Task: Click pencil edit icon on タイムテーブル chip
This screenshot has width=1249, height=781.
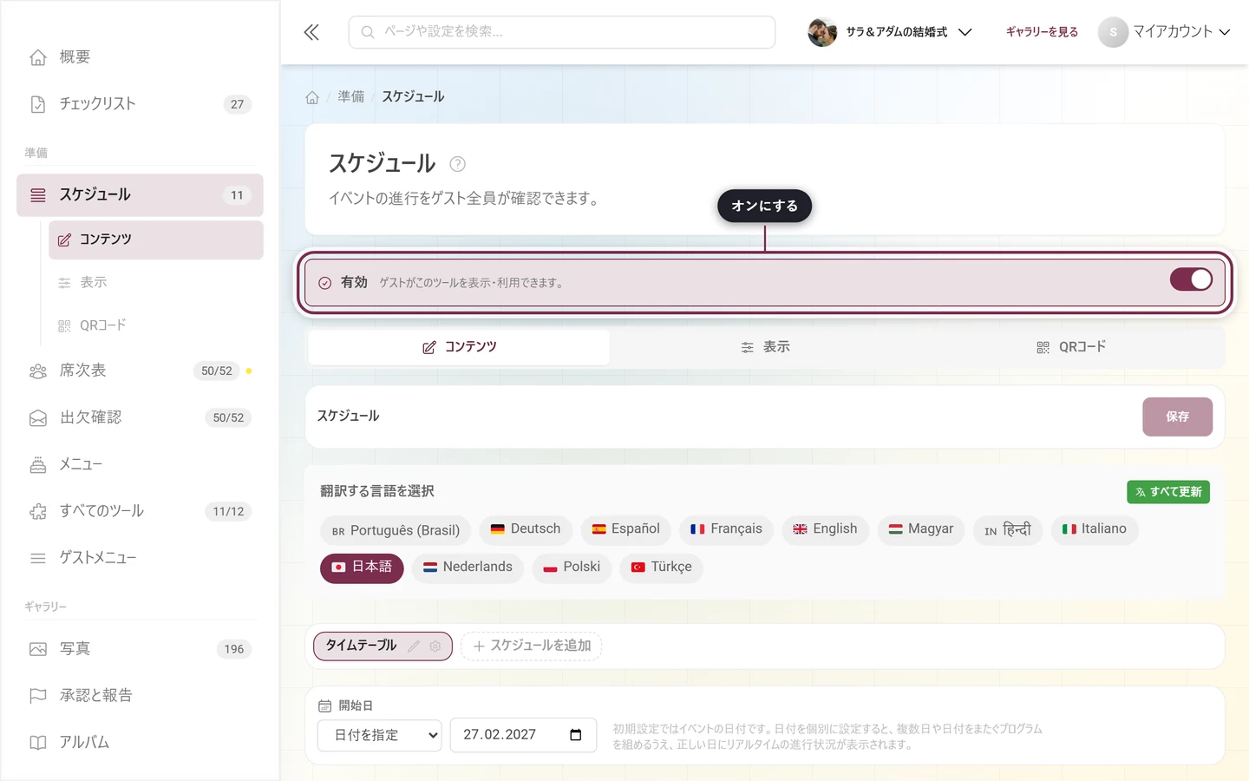Action: (414, 646)
